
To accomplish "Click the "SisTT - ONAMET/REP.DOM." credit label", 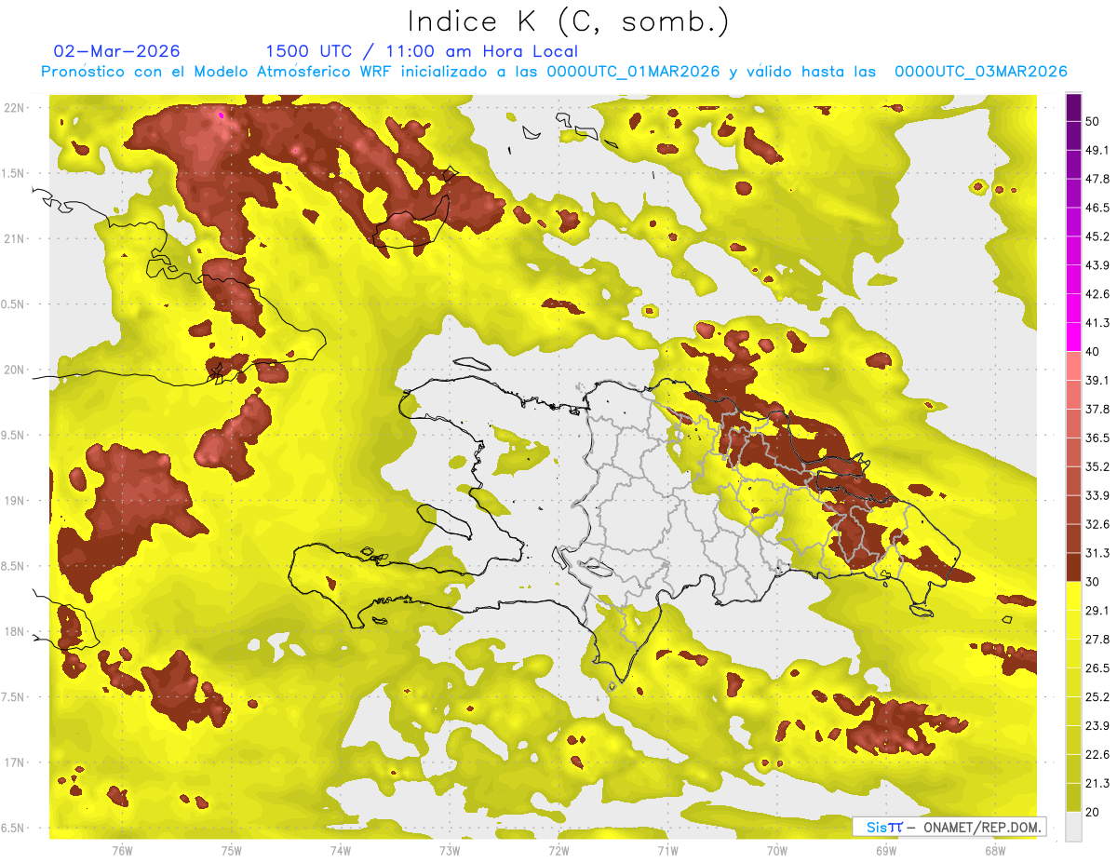I will coord(949,827).
